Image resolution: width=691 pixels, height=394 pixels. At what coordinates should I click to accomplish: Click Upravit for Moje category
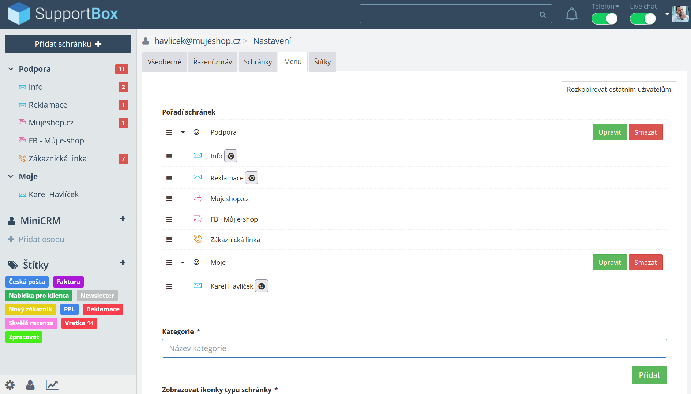point(610,262)
